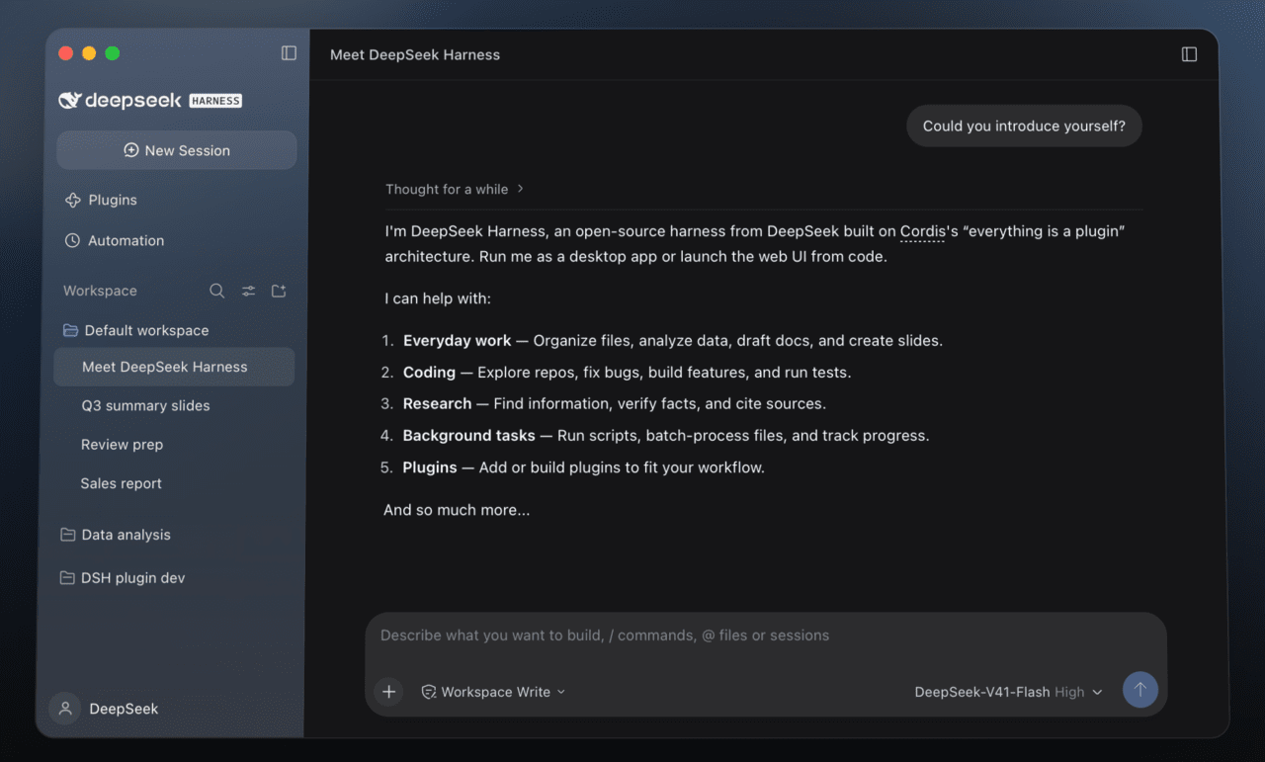The width and height of the screenshot is (1265, 762).
Task: Open the Workspace Write permission dropdown
Action: coord(493,692)
